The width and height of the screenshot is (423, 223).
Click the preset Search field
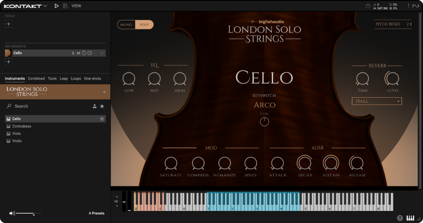[49, 106]
